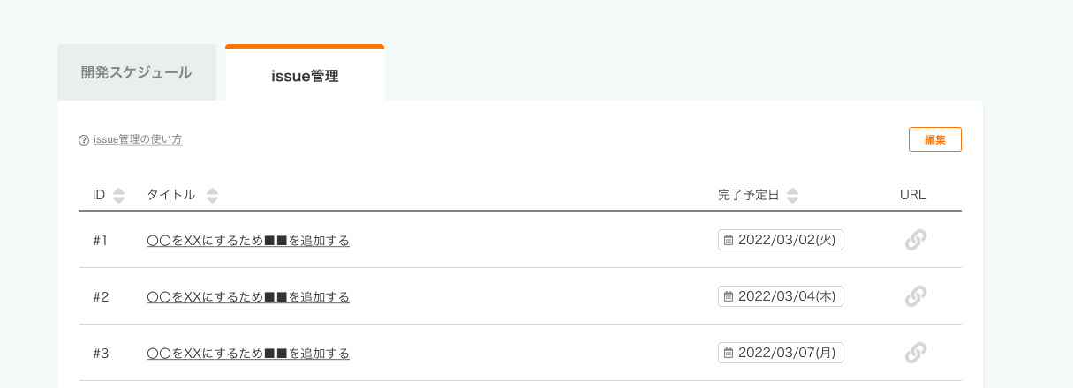The width and height of the screenshot is (1073, 388).
Task: Switch to the 開発スケジュール tab
Action: [136, 73]
